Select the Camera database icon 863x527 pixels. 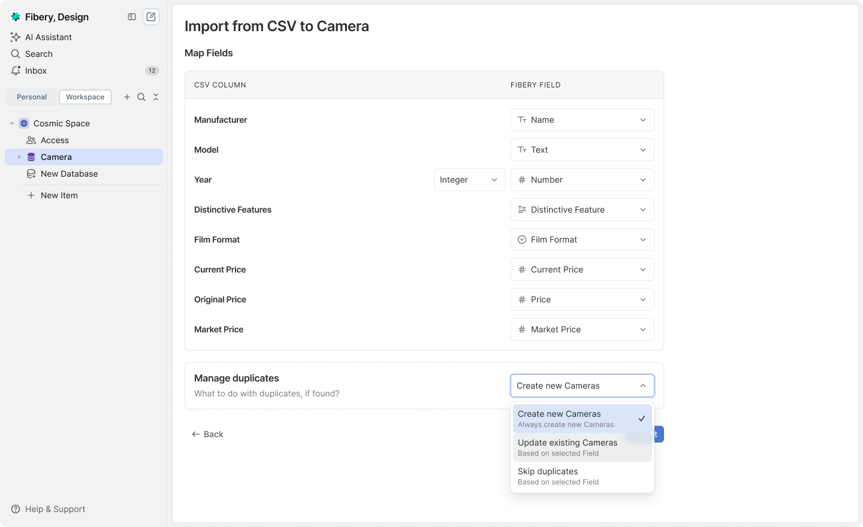point(31,157)
